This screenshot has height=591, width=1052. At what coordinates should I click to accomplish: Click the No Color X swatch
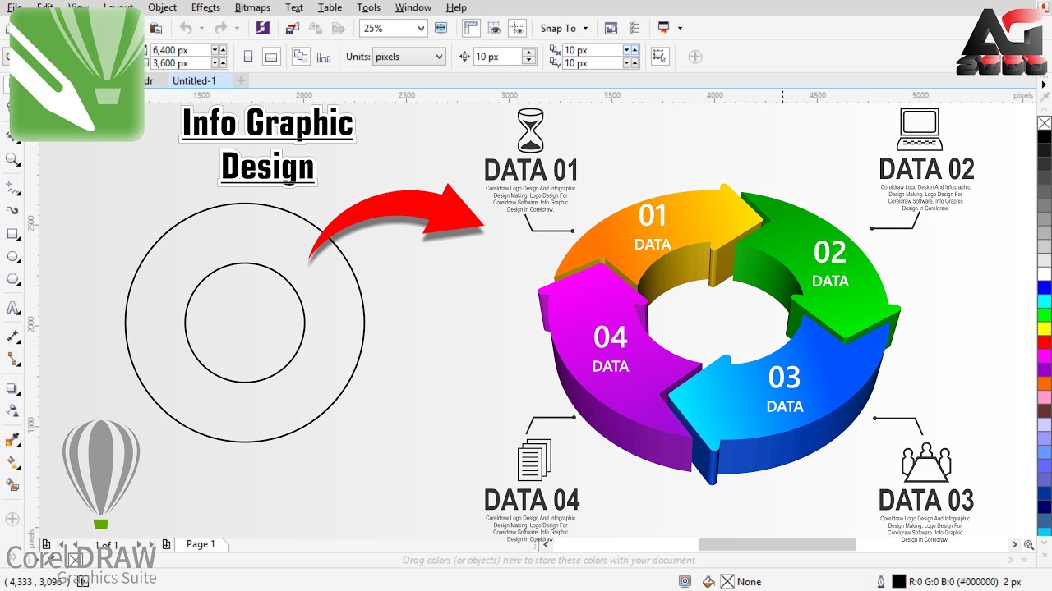point(1045,123)
